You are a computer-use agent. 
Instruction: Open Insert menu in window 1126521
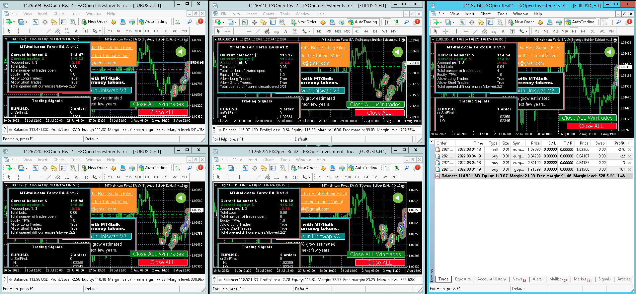pyautogui.click(x=252, y=14)
